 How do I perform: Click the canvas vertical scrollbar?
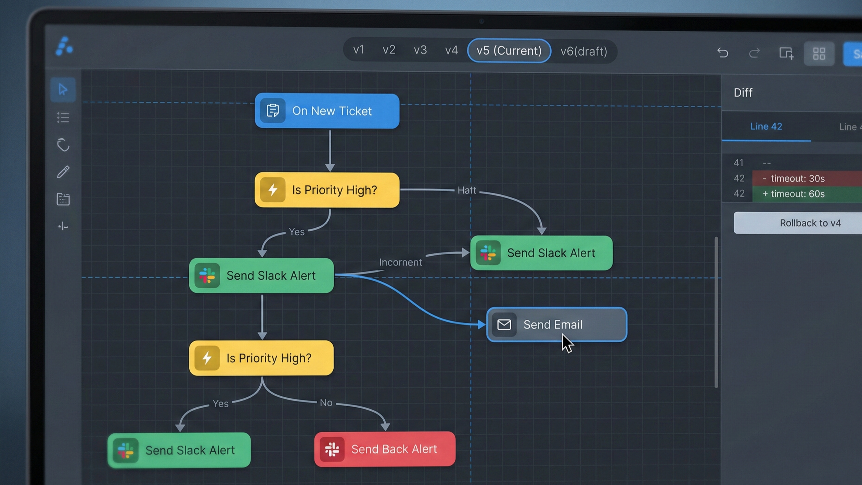(716, 312)
